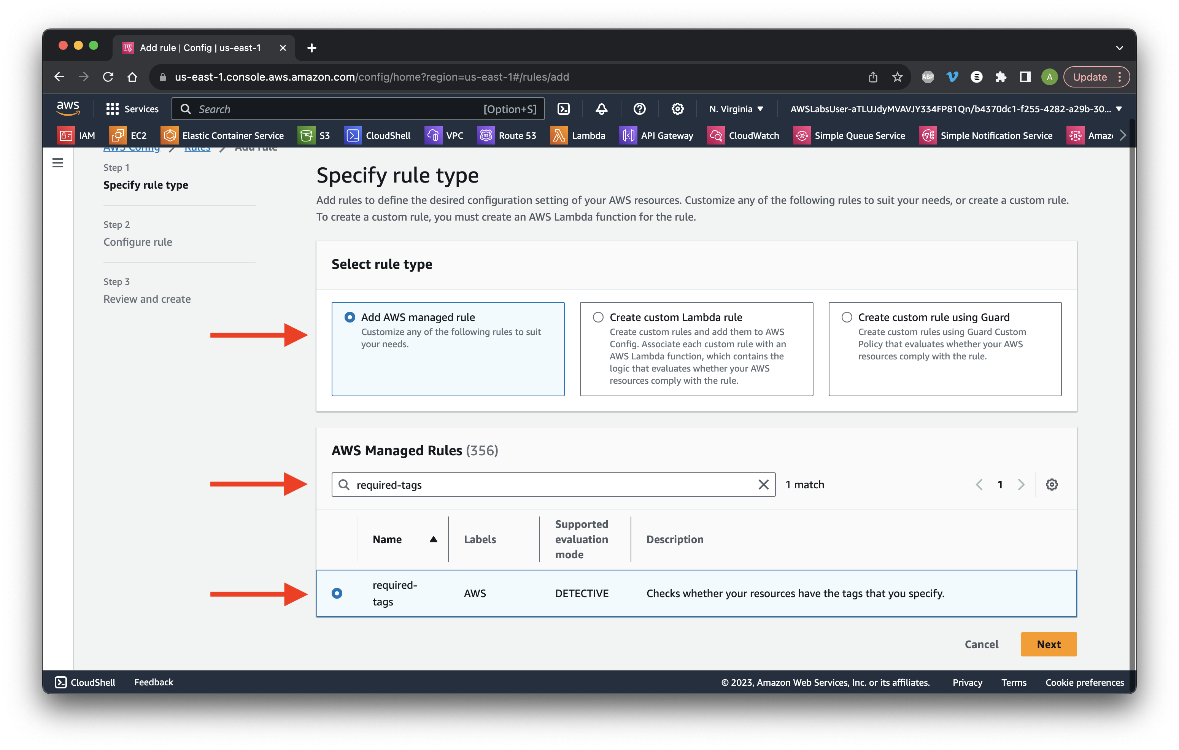Screen dimensions: 1179x750
Task: Click page number 1 in pagination
Action: click(x=1000, y=485)
